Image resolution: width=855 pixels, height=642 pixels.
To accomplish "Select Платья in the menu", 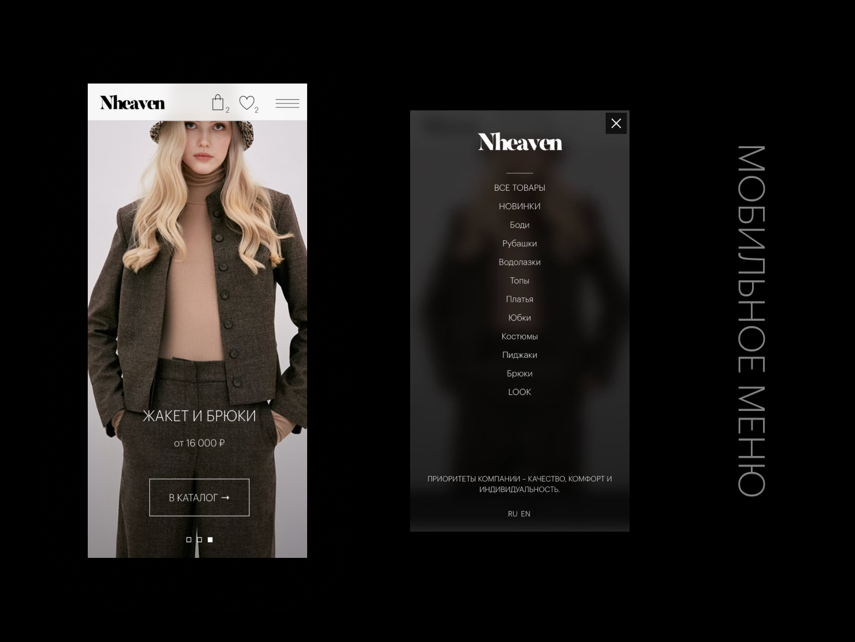I will (x=519, y=299).
